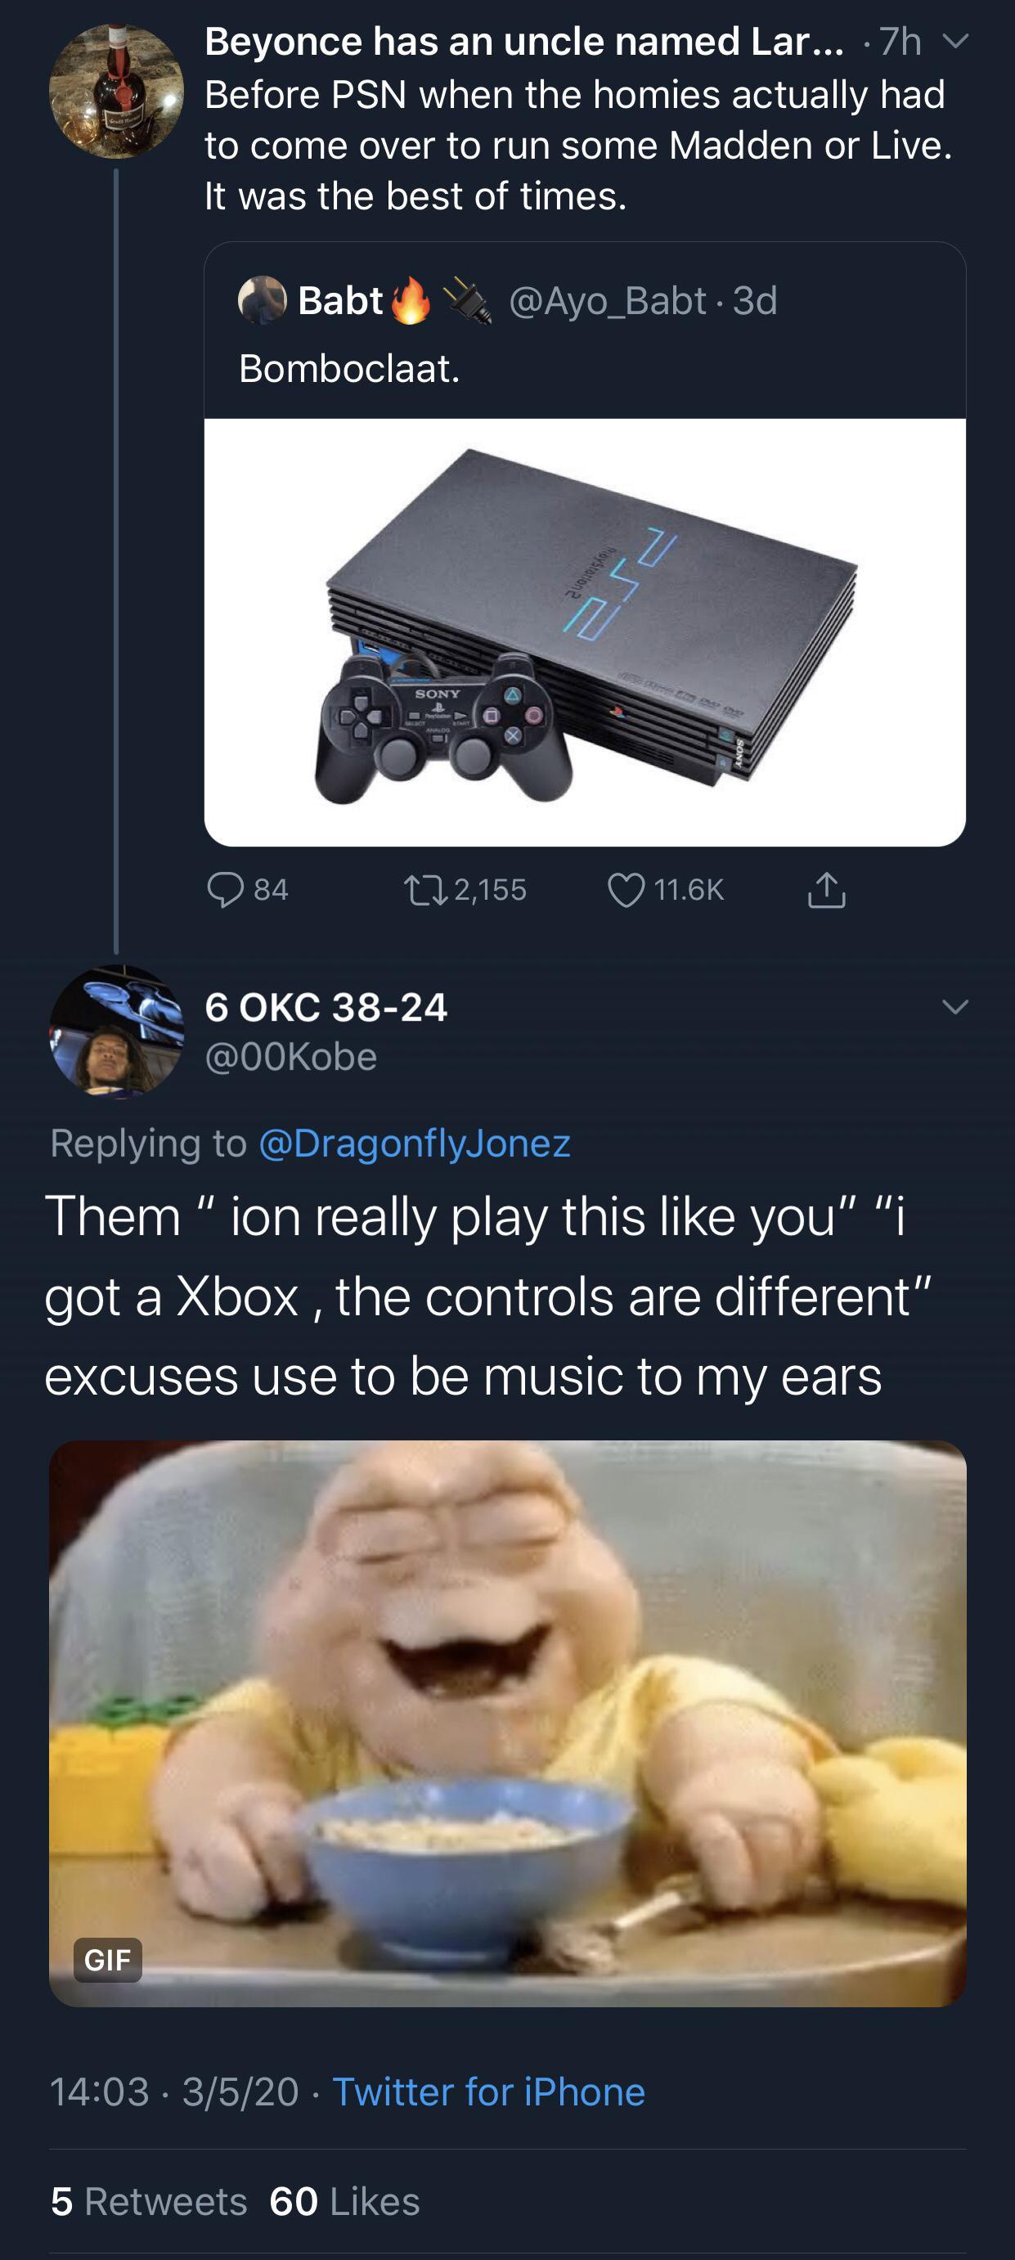Open the PlayStation 2 console image
Screen dimensions: 1015x2260
(585, 631)
